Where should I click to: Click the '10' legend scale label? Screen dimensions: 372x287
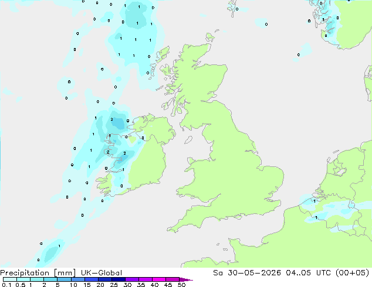pyautogui.click(x=73, y=285)
